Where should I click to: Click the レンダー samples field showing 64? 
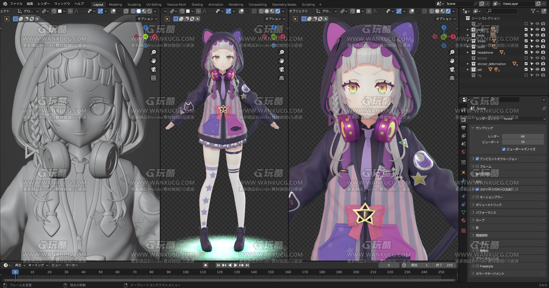523,136
